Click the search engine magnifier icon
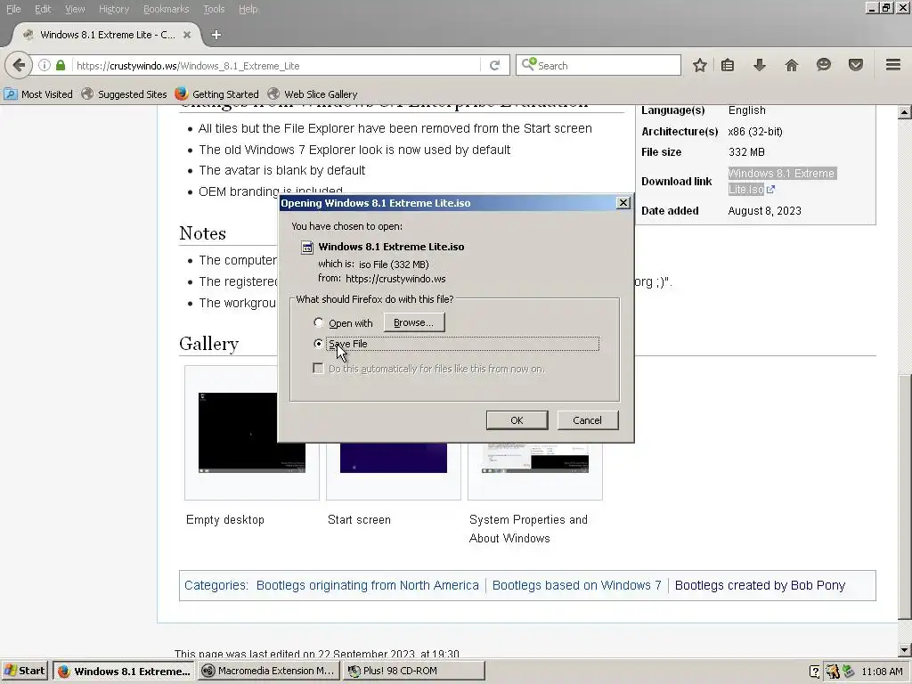The width and height of the screenshot is (912, 684). 528,64
